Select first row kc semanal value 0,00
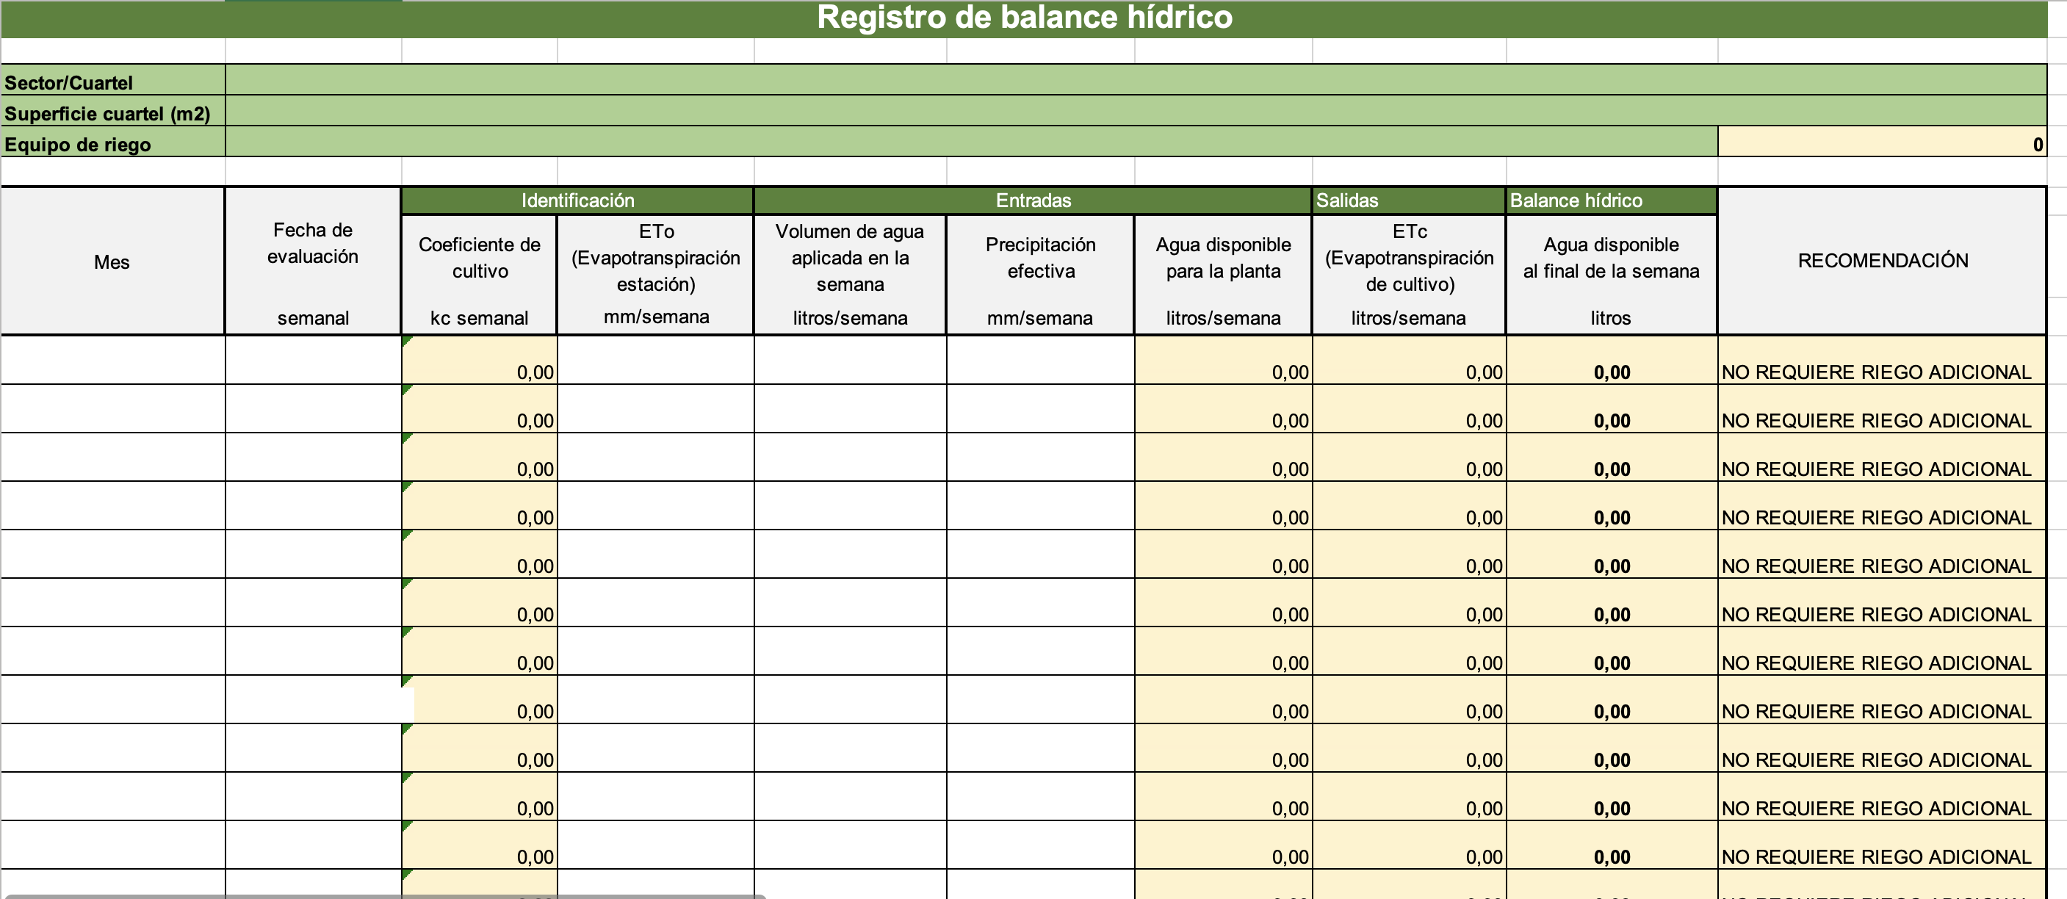This screenshot has height=899, width=2067. coord(480,361)
